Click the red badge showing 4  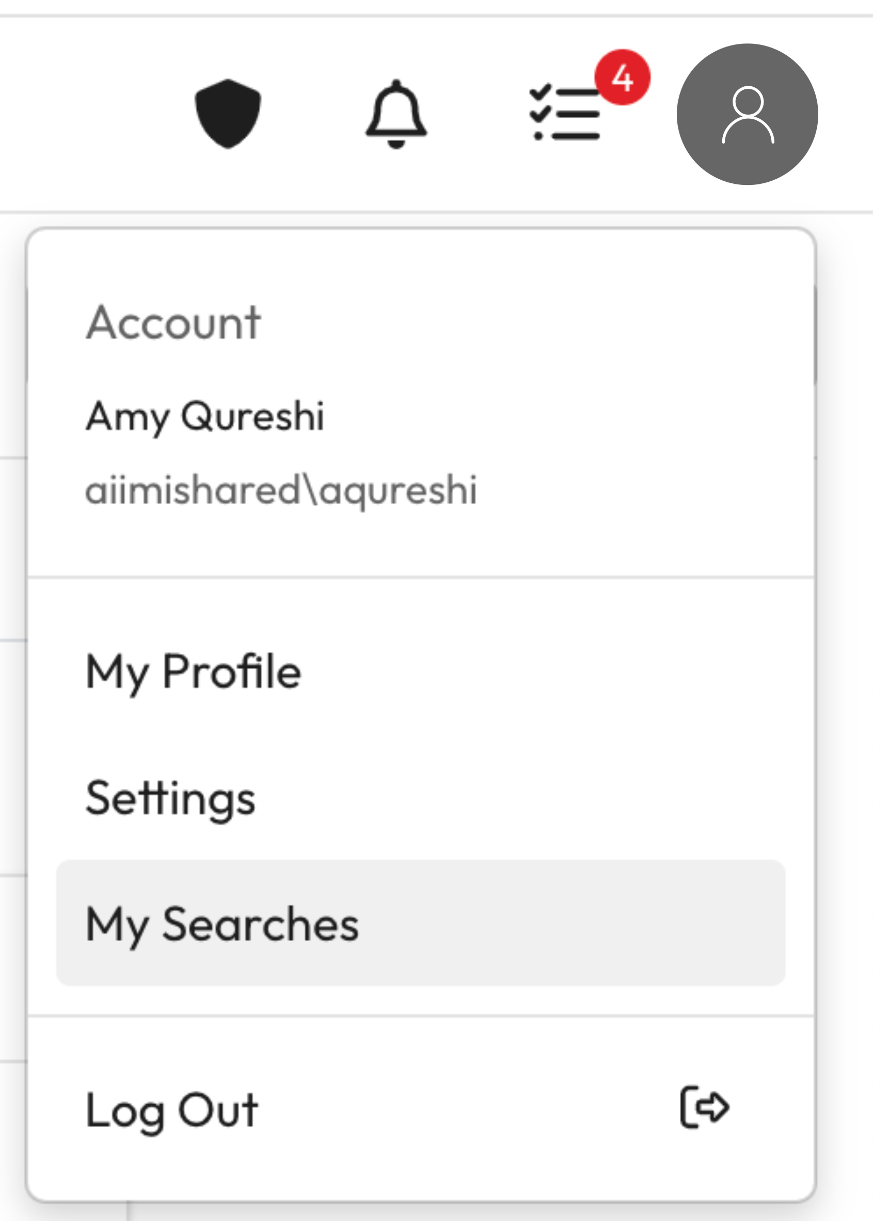coord(622,77)
